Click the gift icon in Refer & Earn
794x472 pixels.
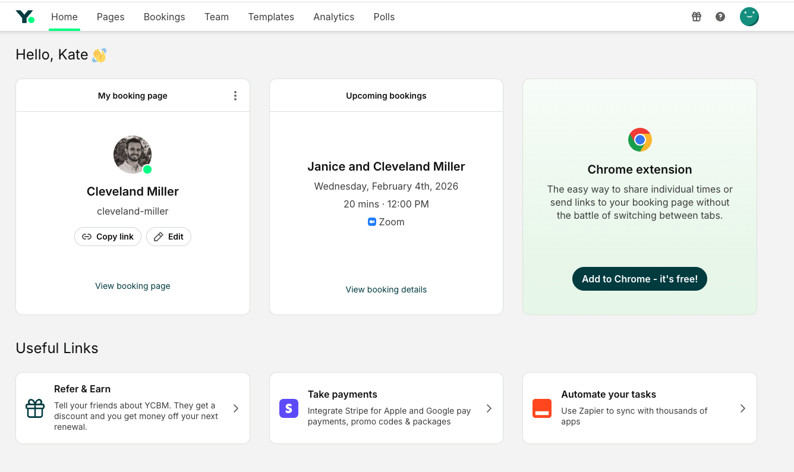[35, 408]
